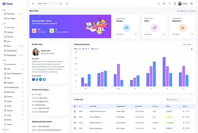Image resolution: width=198 pixels, height=133 pixels.
Task: Open the language translate icon
Action: 164,4
